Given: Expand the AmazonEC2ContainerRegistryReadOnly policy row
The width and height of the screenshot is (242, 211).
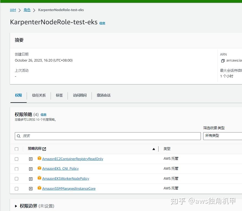Looking at the screenshot, I should (30, 159).
